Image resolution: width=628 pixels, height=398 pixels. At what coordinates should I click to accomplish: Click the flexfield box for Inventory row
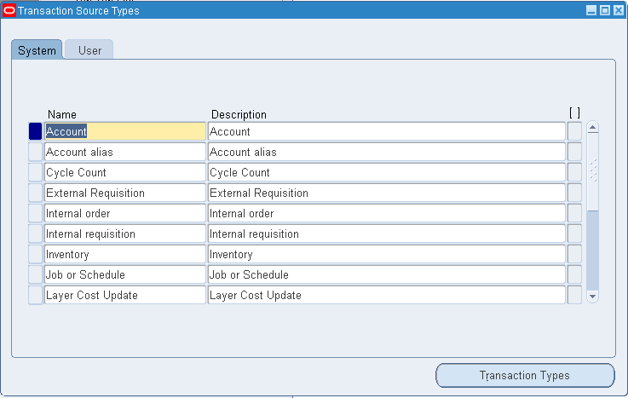(x=574, y=254)
